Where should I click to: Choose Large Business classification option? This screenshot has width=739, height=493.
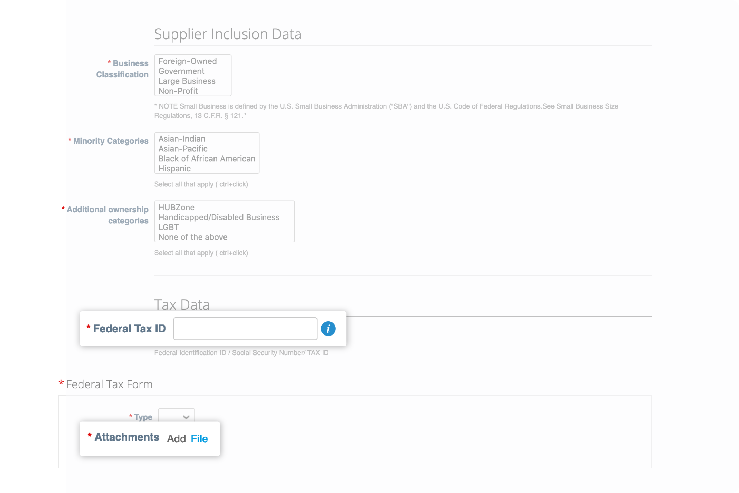tap(187, 81)
